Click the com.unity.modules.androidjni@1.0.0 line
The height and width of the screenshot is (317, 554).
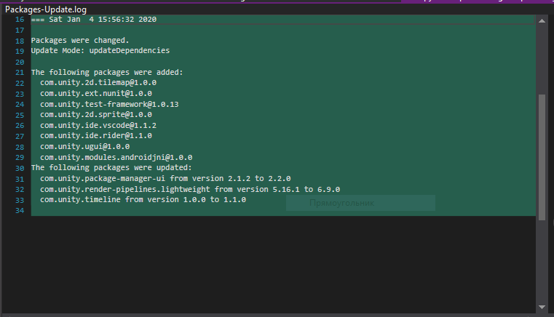(116, 158)
